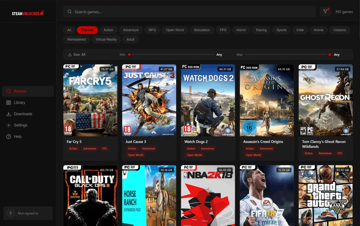This screenshot has height=226, width=360.
Task: Click the 392 games count
Action: click(344, 12)
